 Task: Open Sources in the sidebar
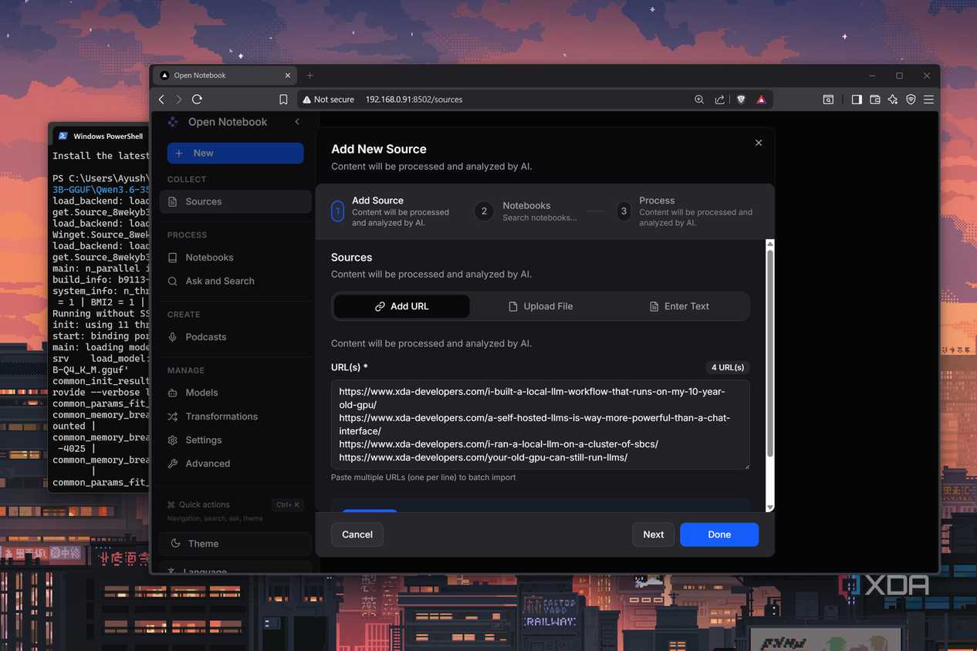pyautogui.click(x=235, y=201)
